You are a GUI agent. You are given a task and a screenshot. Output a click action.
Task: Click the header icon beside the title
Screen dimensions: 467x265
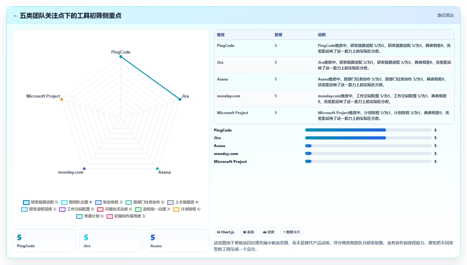tap(15, 16)
